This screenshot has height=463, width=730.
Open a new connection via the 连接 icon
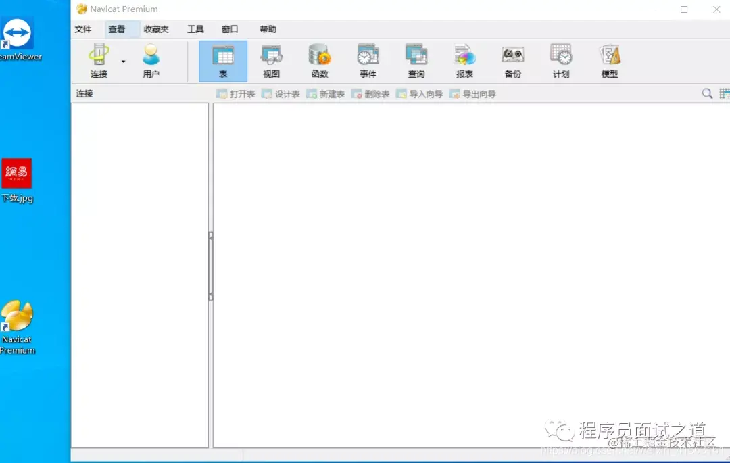pos(97,60)
